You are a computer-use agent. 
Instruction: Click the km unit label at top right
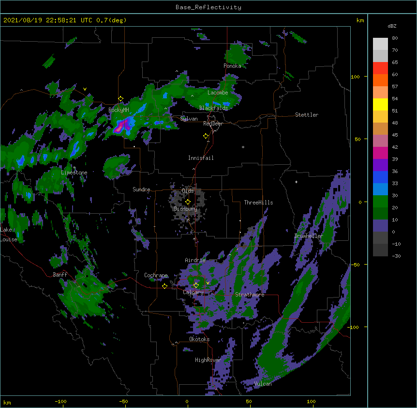tap(360, 20)
